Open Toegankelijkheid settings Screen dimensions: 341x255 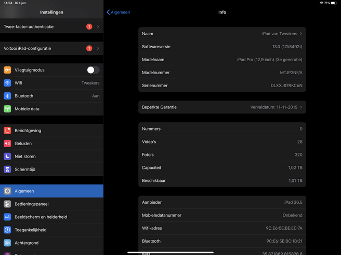coord(51,230)
